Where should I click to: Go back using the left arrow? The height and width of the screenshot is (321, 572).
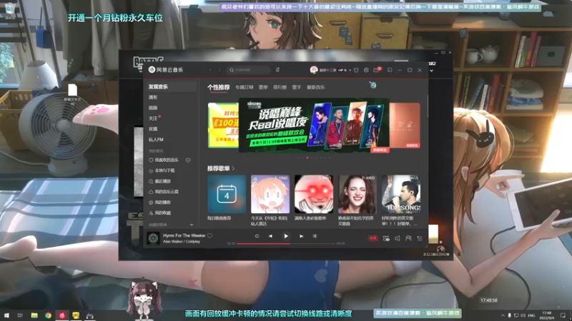click(x=210, y=70)
